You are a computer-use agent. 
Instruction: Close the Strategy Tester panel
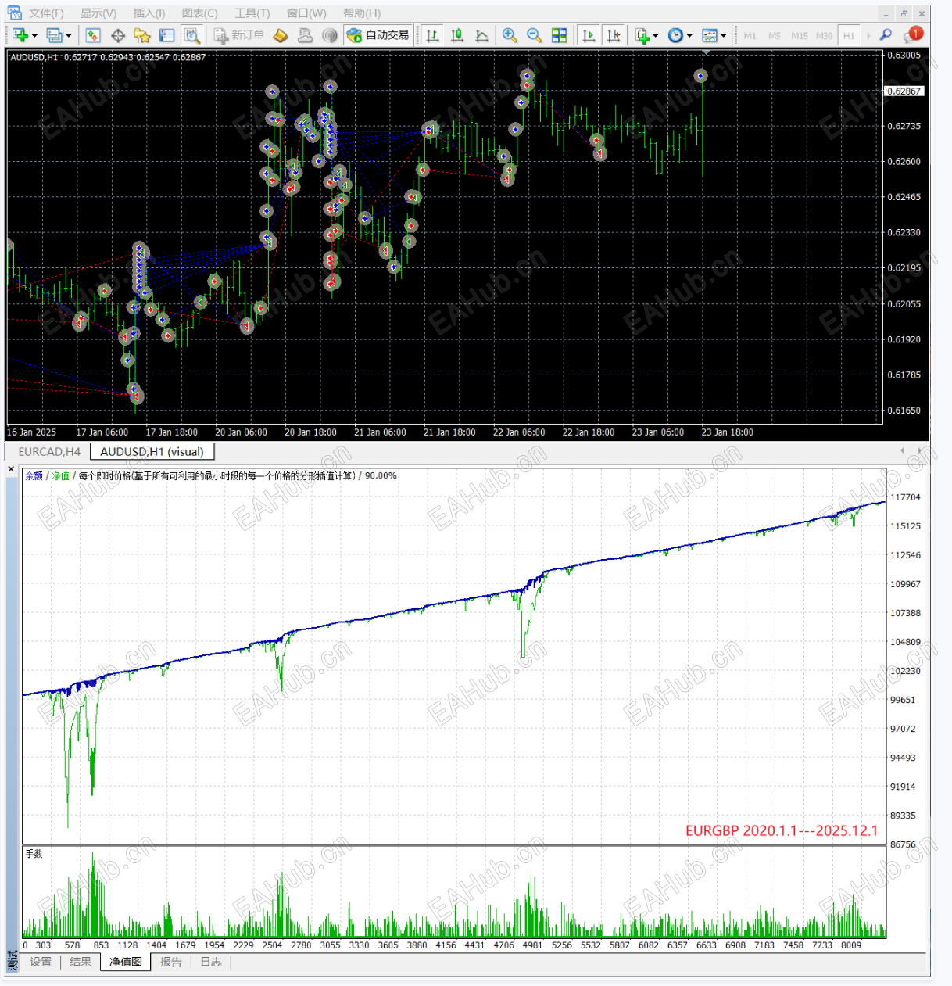pyautogui.click(x=11, y=469)
